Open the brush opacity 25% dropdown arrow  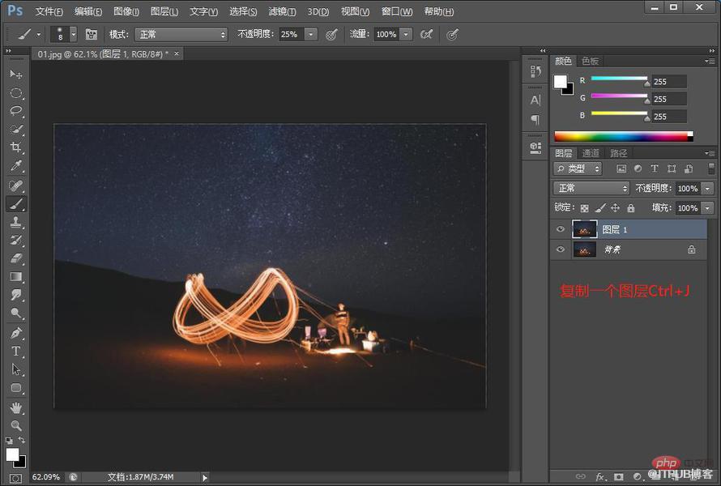311,35
